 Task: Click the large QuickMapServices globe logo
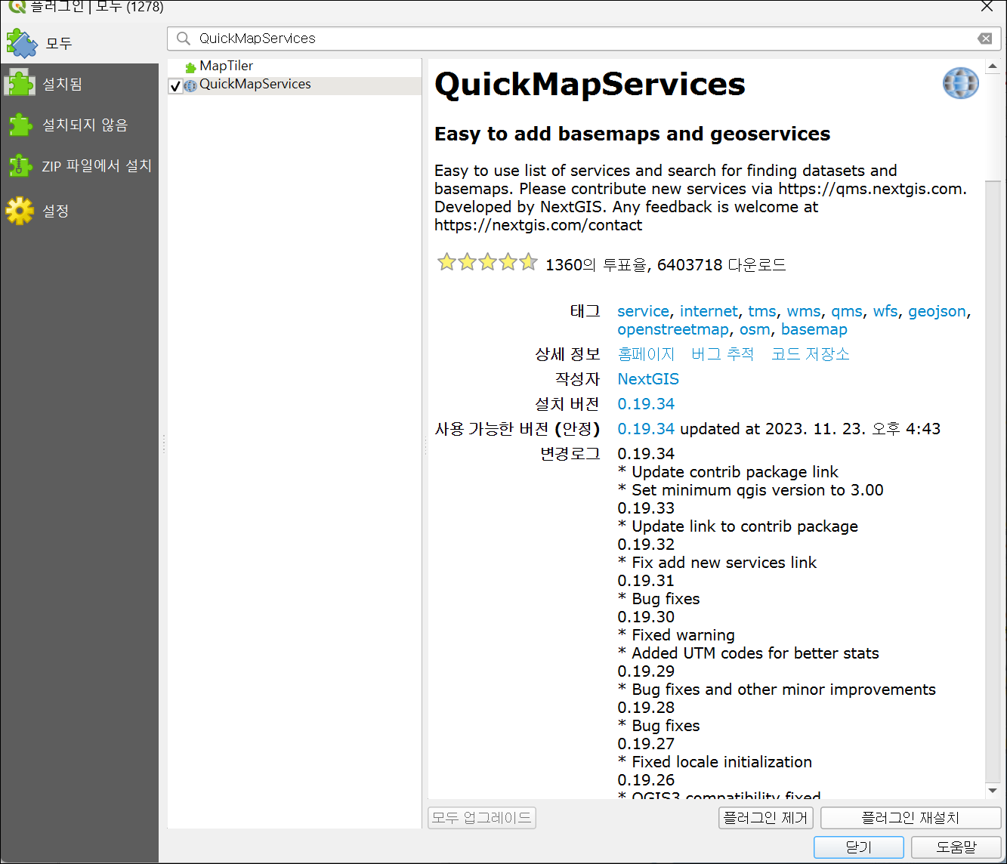tap(960, 83)
